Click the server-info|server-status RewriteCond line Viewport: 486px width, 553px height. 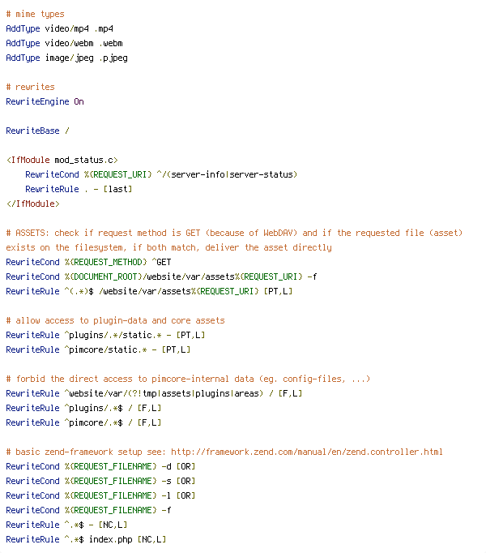161,174
